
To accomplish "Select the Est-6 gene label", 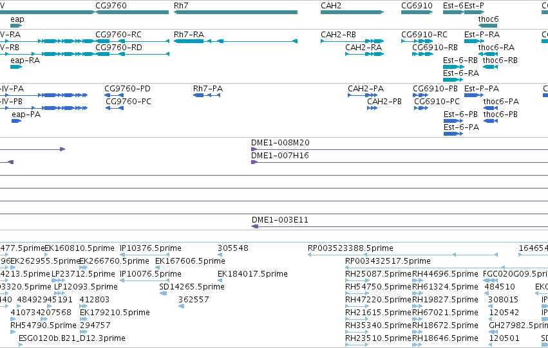I will [x=453, y=6].
